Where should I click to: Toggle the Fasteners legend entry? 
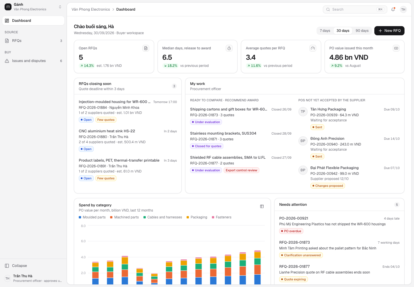point(222,217)
